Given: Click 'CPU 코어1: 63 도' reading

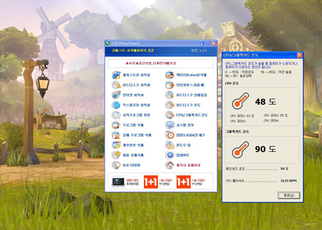Looking at the screenshot, I should (x=242, y=116).
